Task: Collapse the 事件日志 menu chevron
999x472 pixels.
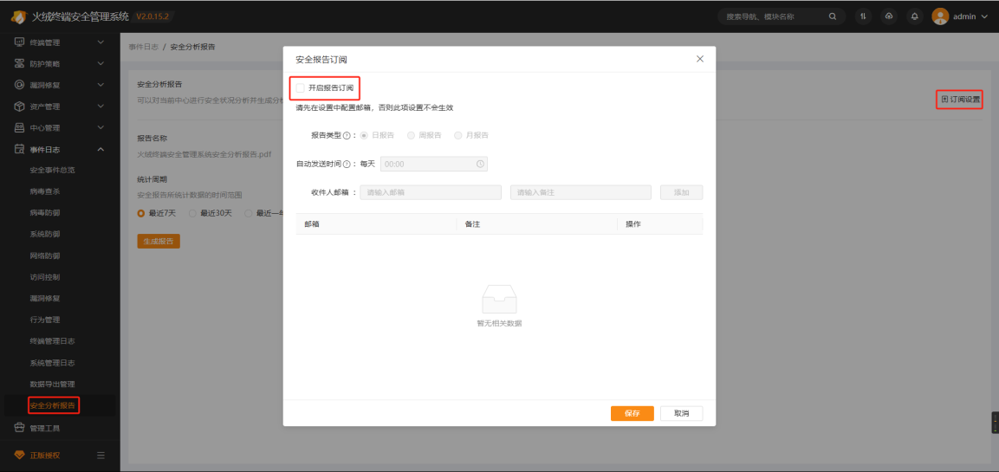Action: point(101,149)
